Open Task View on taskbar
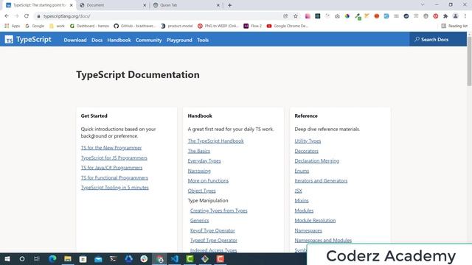472x265 pixels. (37, 258)
